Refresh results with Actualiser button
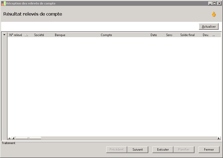 (209, 27)
